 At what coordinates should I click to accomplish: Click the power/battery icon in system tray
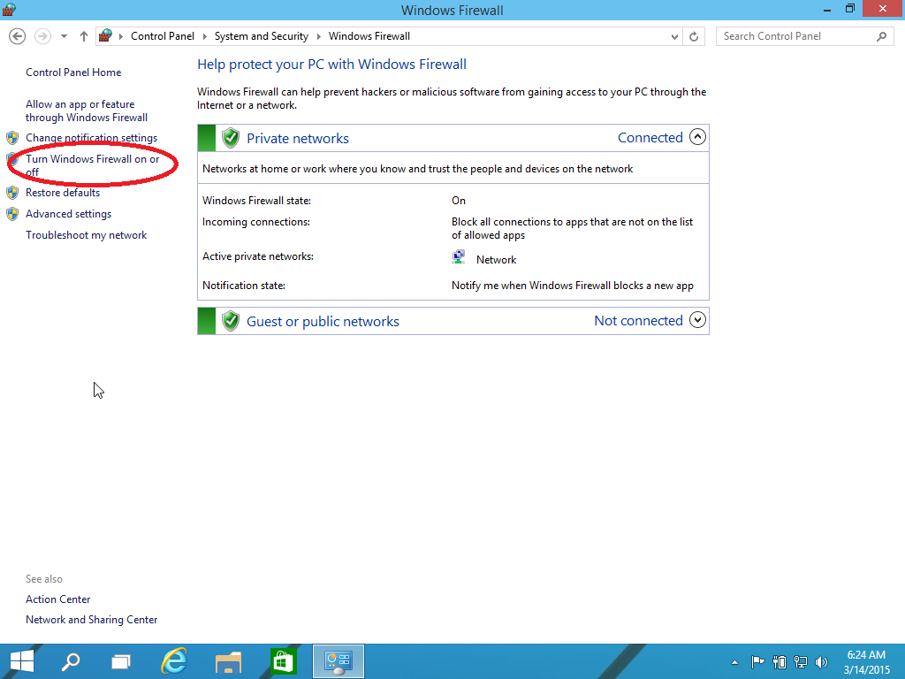pos(779,661)
